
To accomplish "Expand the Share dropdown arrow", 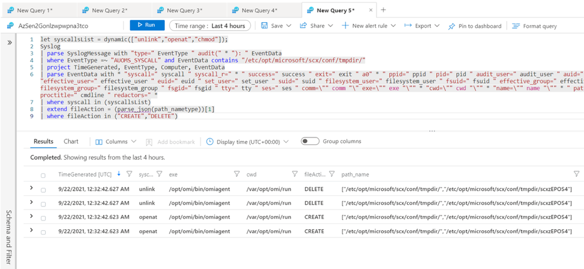I will point(331,26).
